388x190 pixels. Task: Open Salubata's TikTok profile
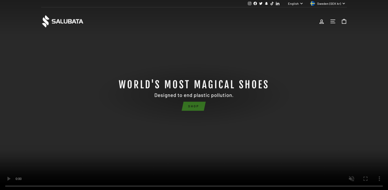coord(272,4)
